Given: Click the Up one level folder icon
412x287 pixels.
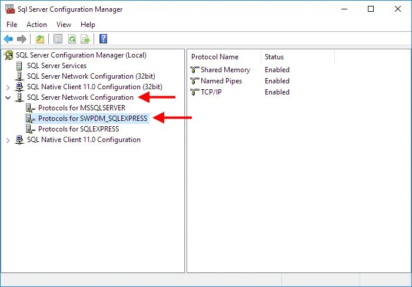Looking at the screenshot, I should click(x=40, y=39).
